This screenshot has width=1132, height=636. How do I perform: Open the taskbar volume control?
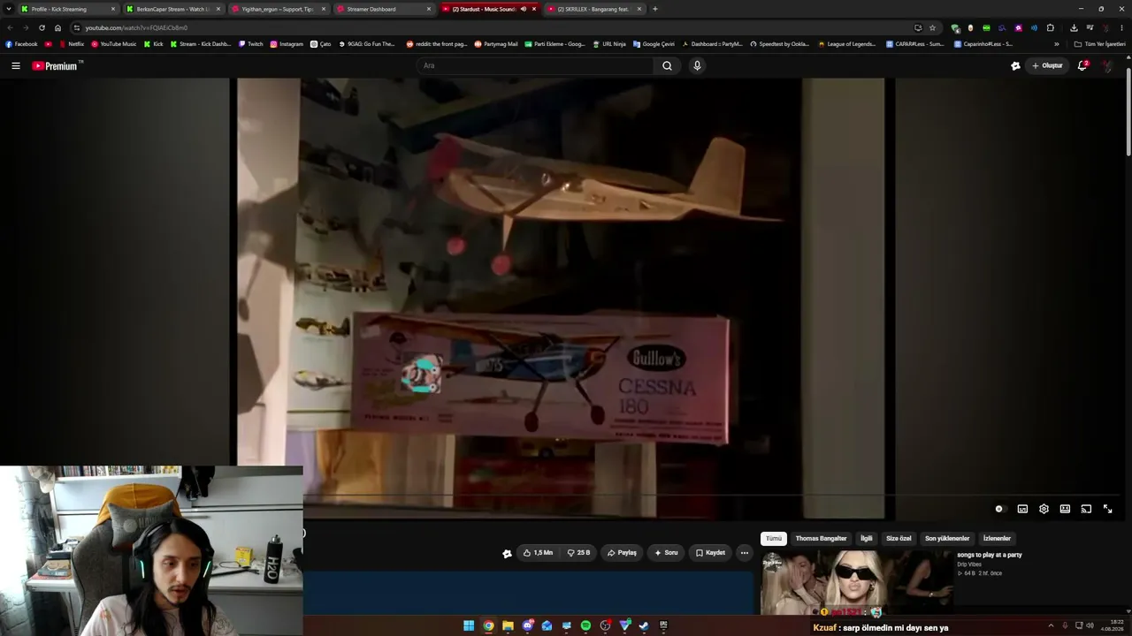1090,625
